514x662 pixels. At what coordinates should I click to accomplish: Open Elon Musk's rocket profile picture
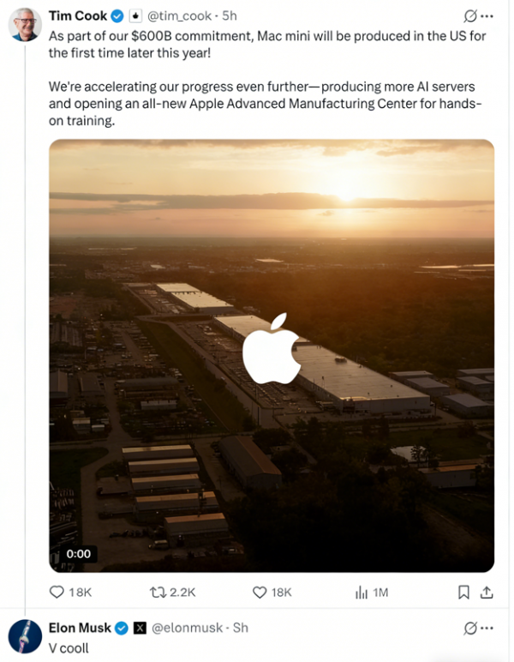[25, 636]
